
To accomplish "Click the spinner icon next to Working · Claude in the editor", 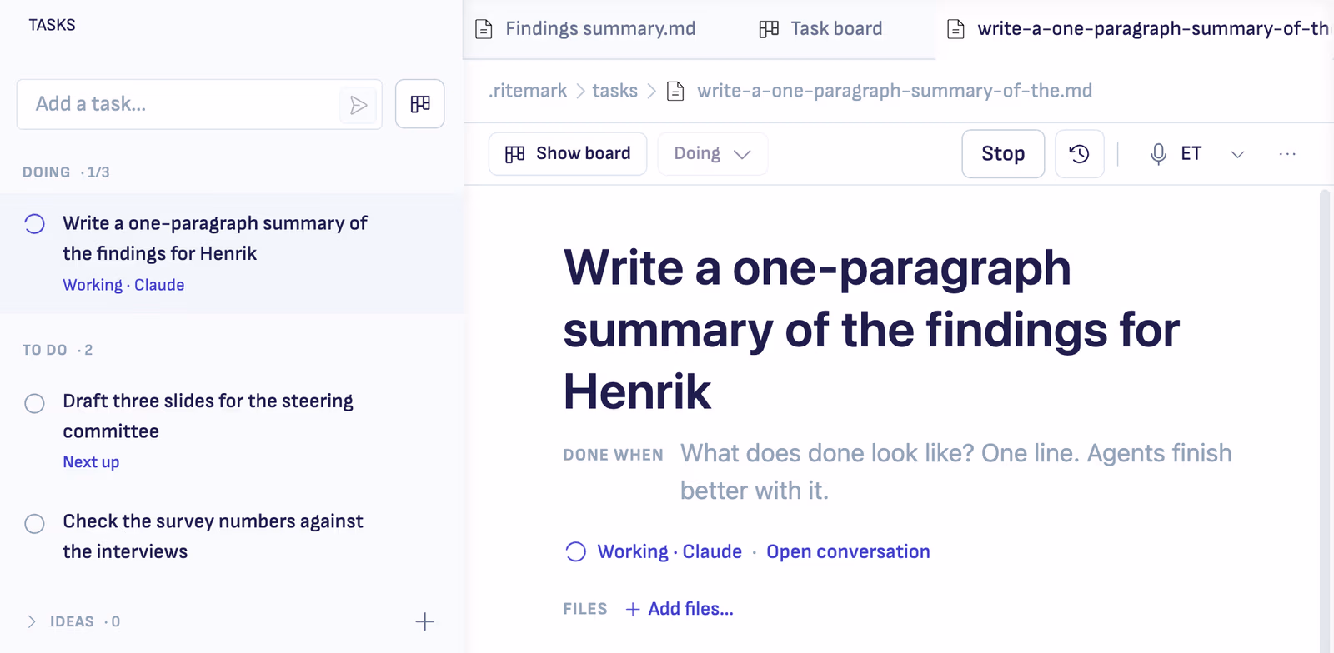I will [x=575, y=552].
